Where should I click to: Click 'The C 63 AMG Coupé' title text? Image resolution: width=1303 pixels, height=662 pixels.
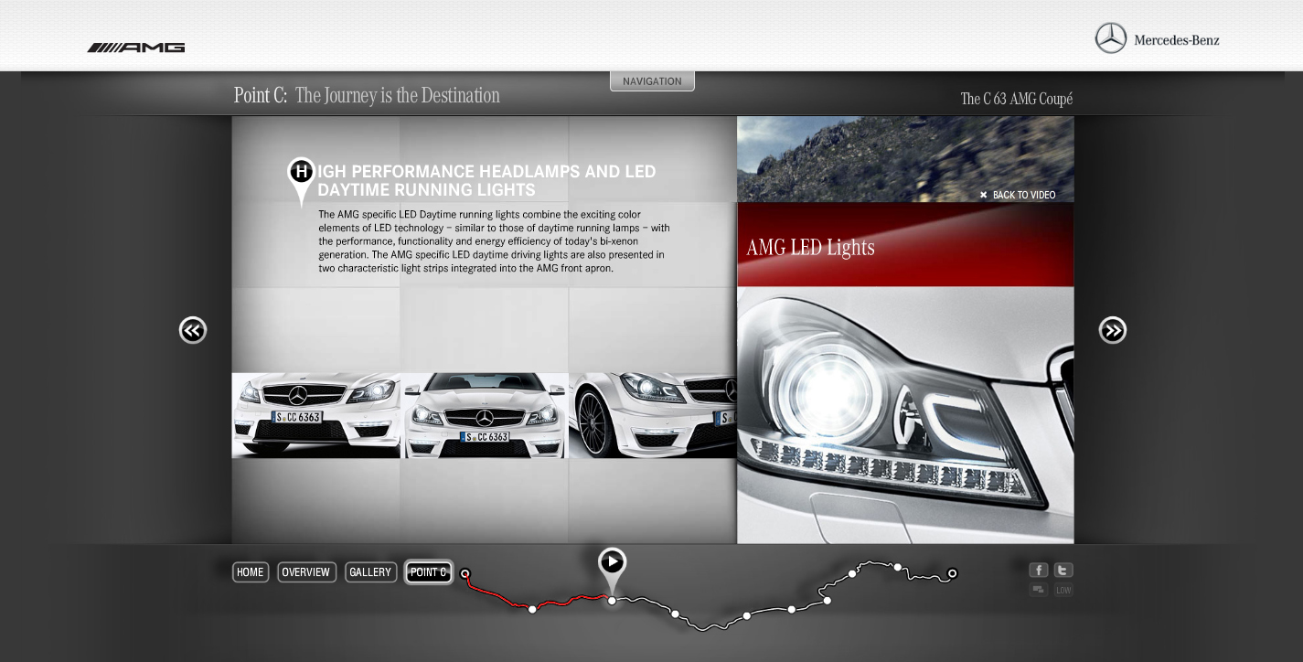point(1017,99)
